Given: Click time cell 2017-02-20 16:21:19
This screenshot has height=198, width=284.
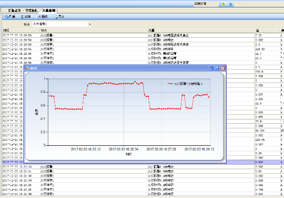Looking at the screenshot, I should coord(21,180).
